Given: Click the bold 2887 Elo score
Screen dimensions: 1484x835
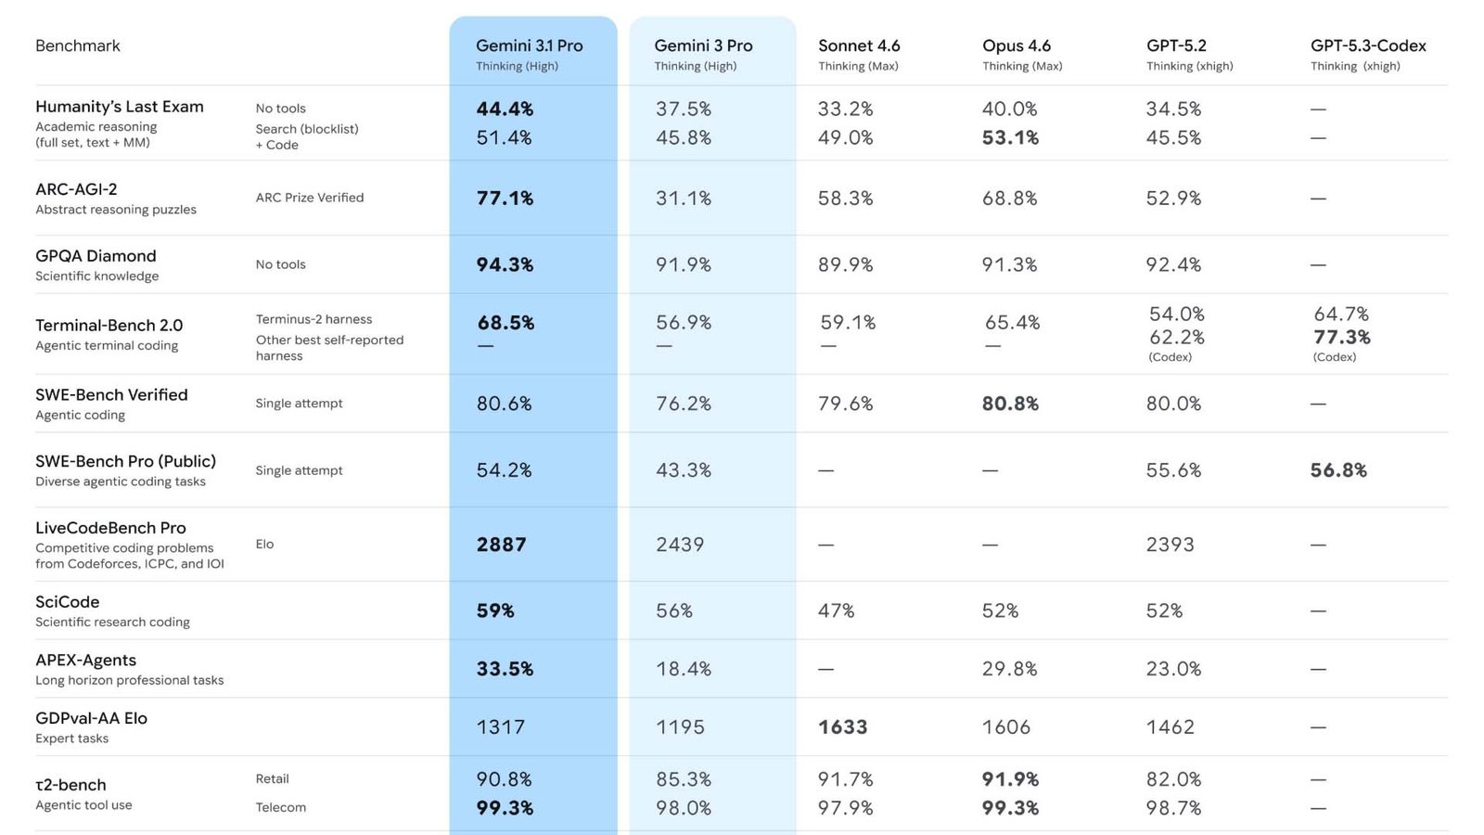Looking at the screenshot, I should pyautogui.click(x=501, y=545).
